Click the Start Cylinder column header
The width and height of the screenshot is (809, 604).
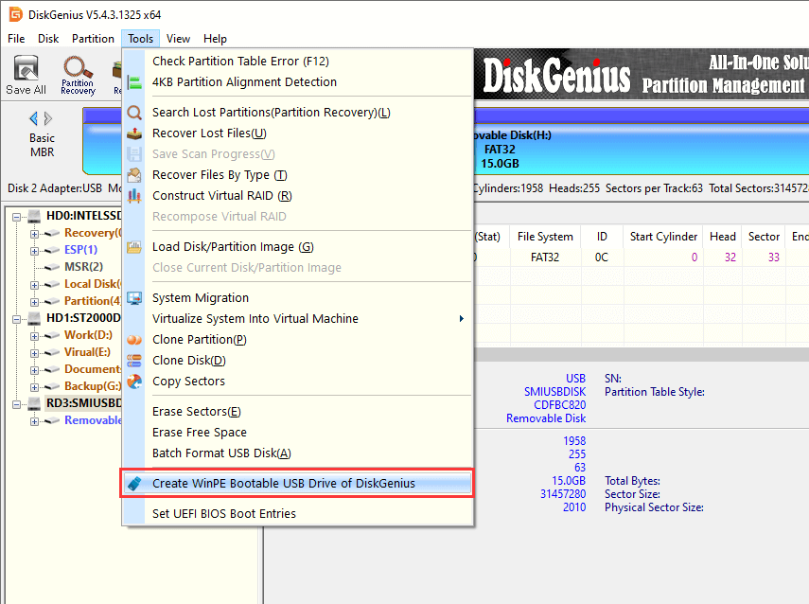tap(663, 237)
